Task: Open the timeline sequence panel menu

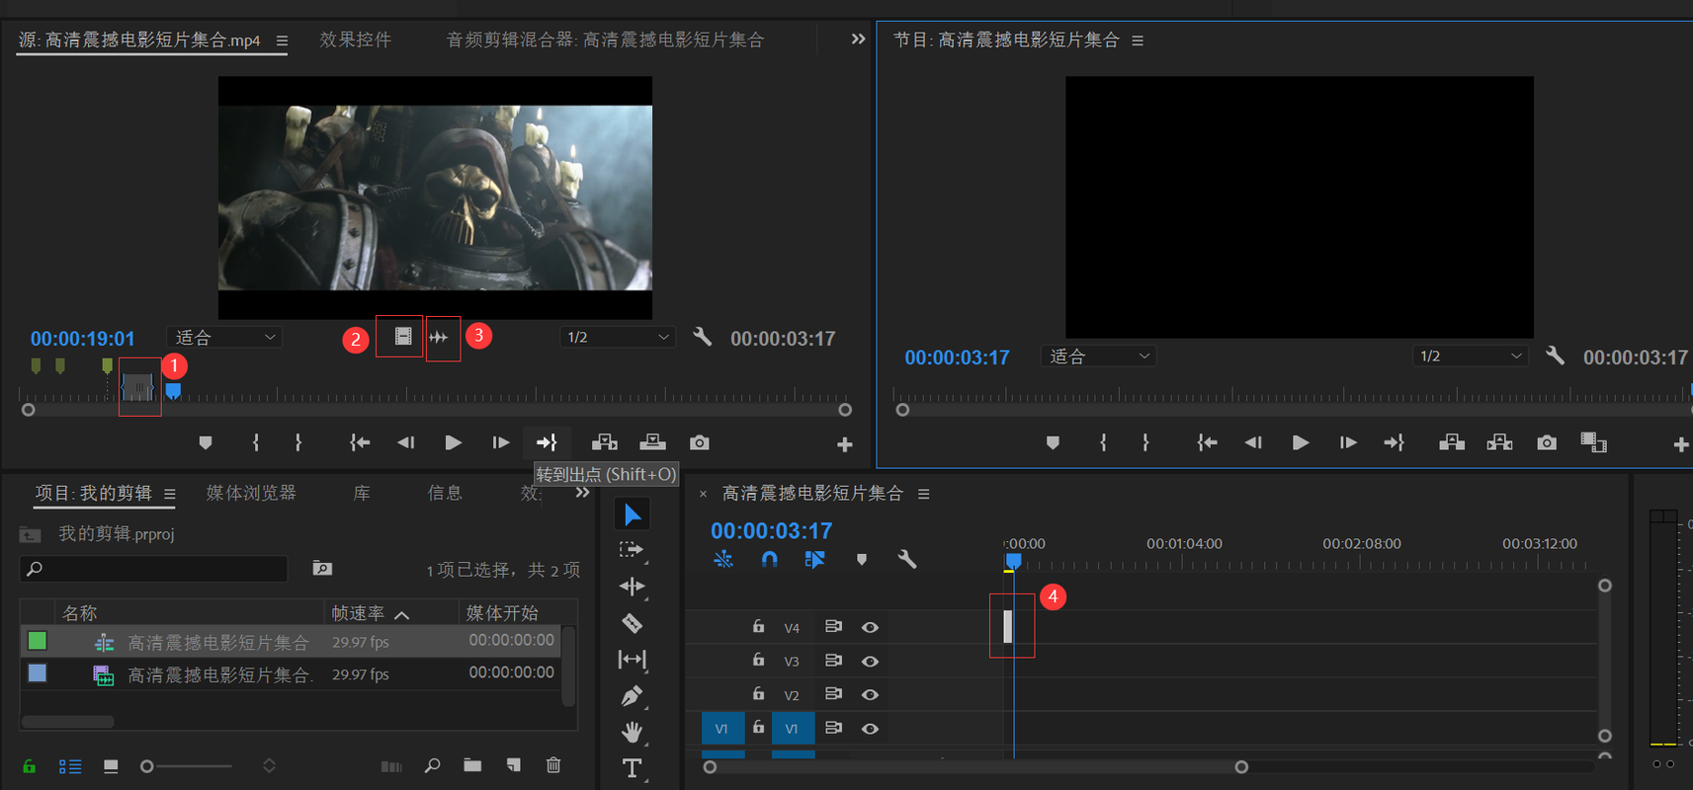Action: tap(924, 494)
